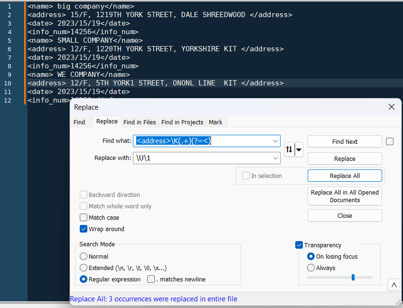Uncheck the Wrap around option
The width and height of the screenshot is (403, 308).
pyautogui.click(x=84, y=229)
